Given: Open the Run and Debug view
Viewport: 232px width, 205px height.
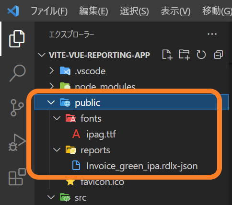Looking at the screenshot, I should point(17,142).
